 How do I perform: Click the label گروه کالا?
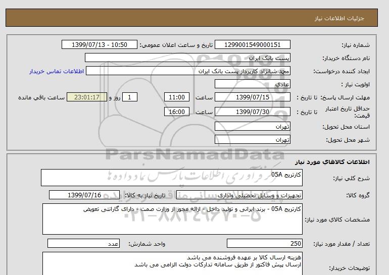[358, 195]
